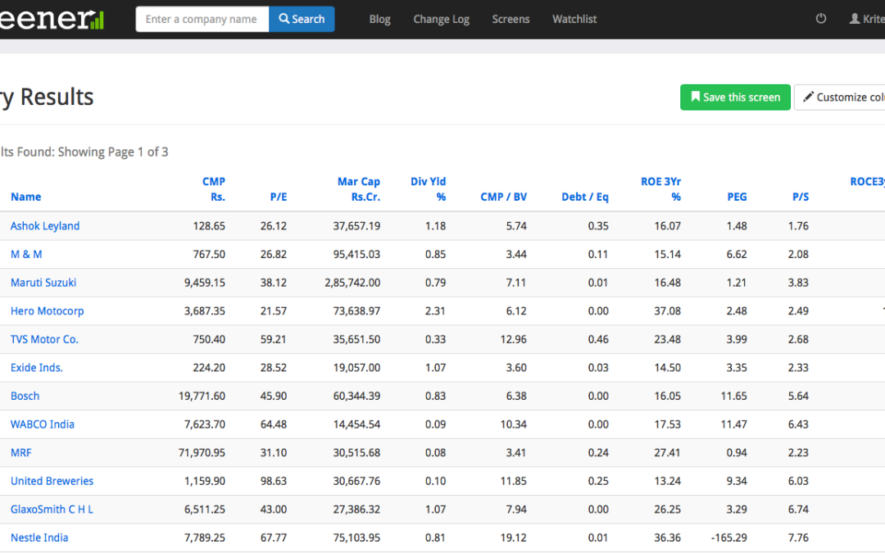Click the power logout icon
885x553 pixels.
click(820, 19)
